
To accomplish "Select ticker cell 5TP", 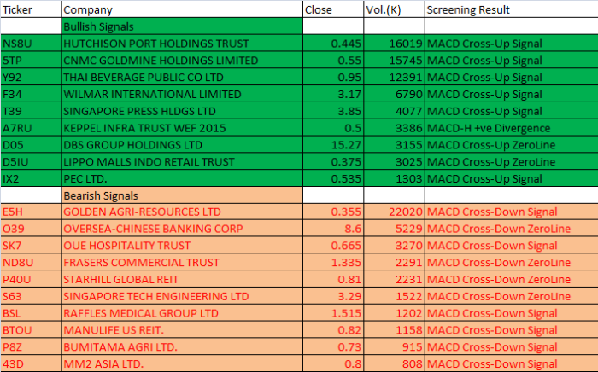I will (x=31, y=61).
